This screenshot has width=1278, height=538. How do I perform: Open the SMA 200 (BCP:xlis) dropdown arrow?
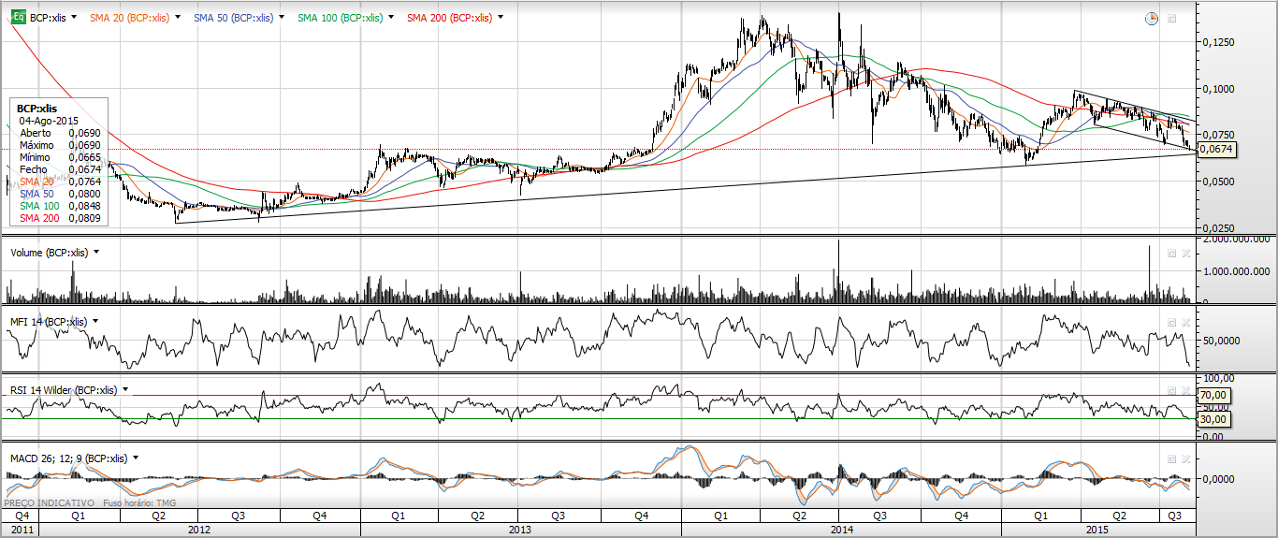501,18
